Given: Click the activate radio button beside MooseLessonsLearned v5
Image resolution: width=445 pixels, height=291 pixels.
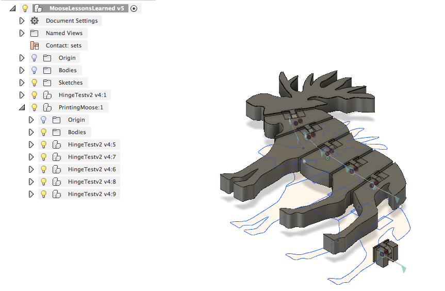Looking at the screenshot, I should pyautogui.click(x=134, y=9).
